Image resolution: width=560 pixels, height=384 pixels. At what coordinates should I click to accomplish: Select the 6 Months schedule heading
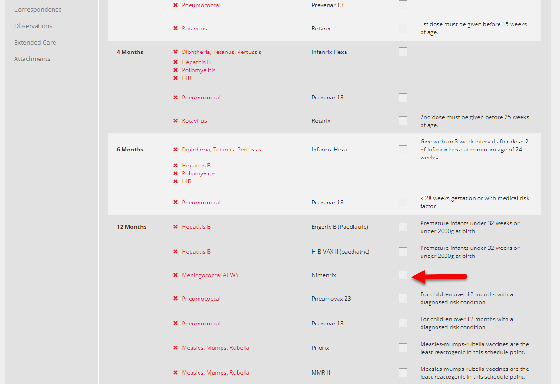tap(130, 150)
